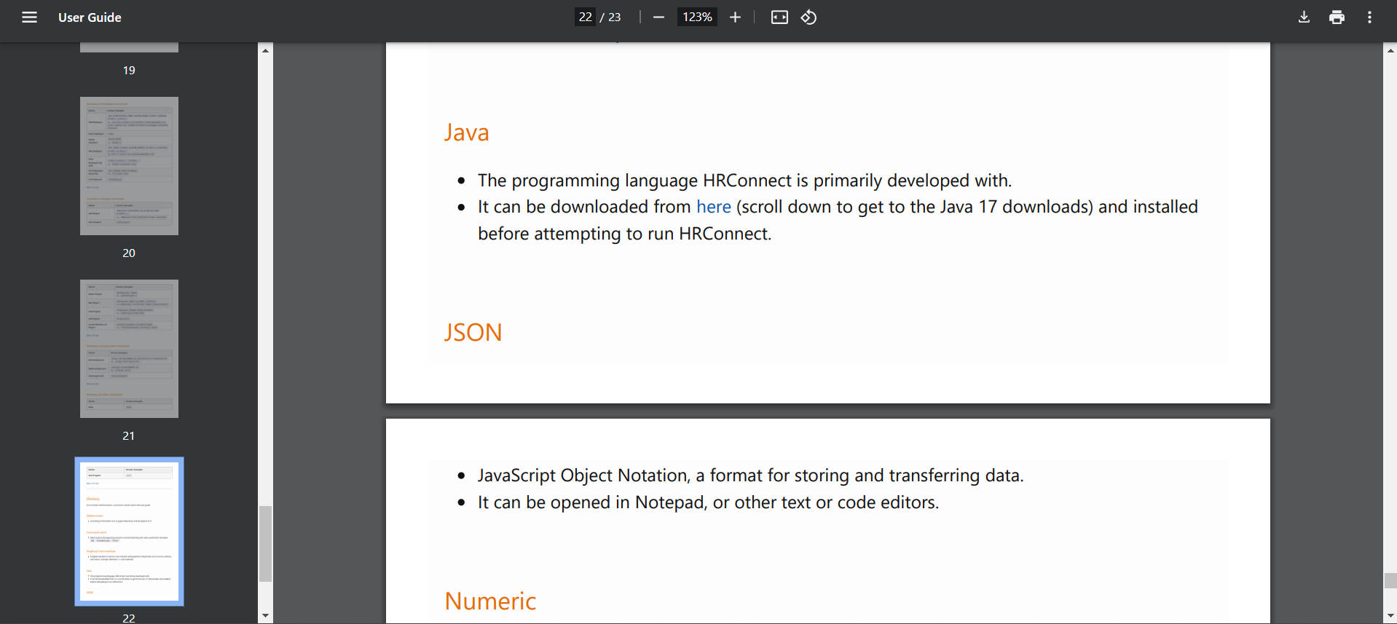Click the Numeric heading
The height and width of the screenshot is (624, 1397).
[490, 601]
